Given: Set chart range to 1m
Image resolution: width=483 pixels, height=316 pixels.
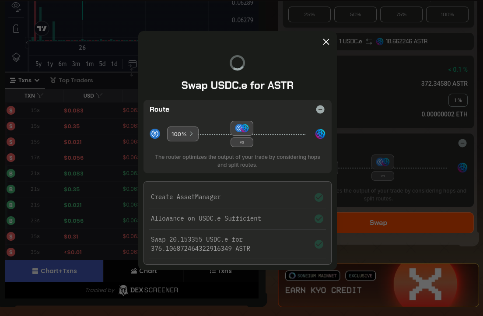Looking at the screenshot, I should 90,64.
